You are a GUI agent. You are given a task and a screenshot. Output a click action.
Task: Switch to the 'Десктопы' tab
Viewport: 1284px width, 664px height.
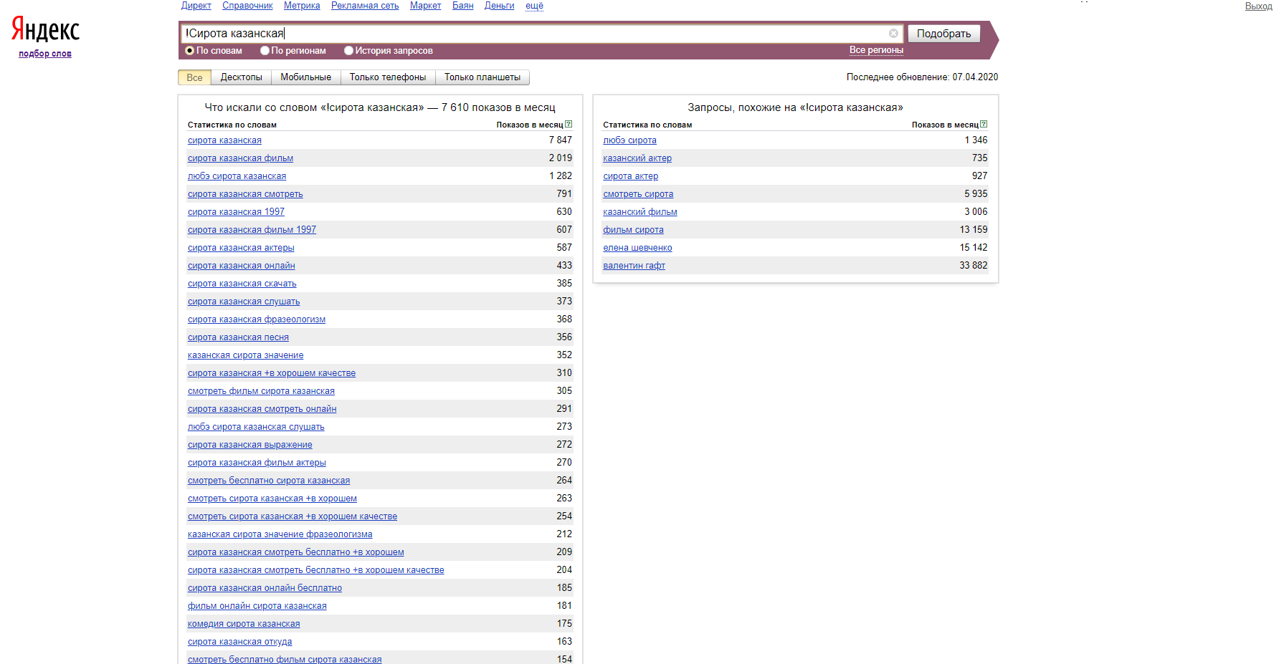click(241, 77)
